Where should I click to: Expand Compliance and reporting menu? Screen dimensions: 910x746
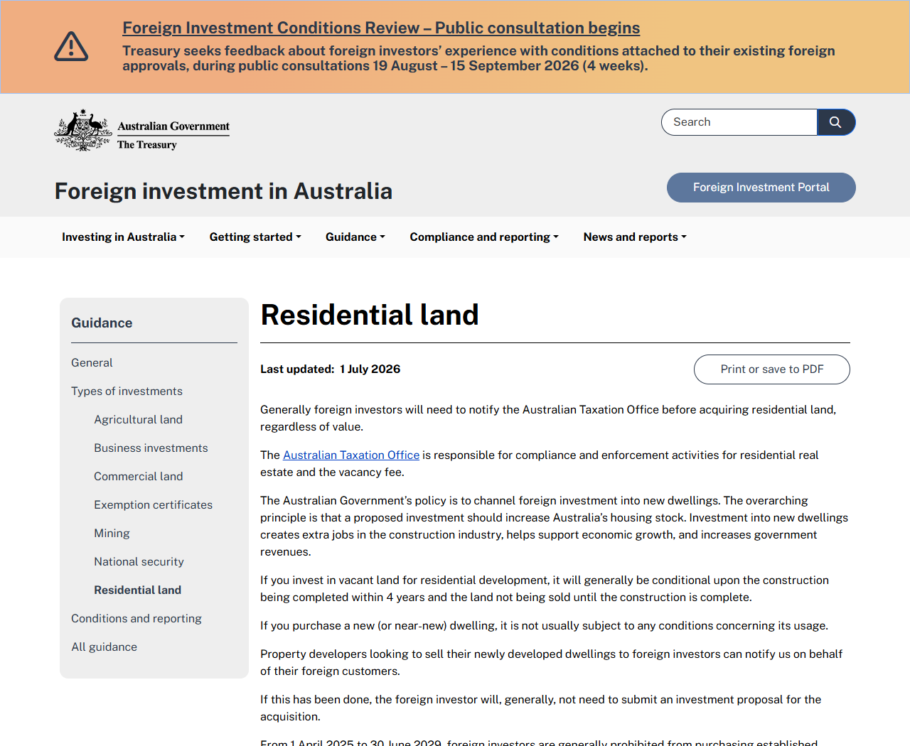click(x=484, y=237)
